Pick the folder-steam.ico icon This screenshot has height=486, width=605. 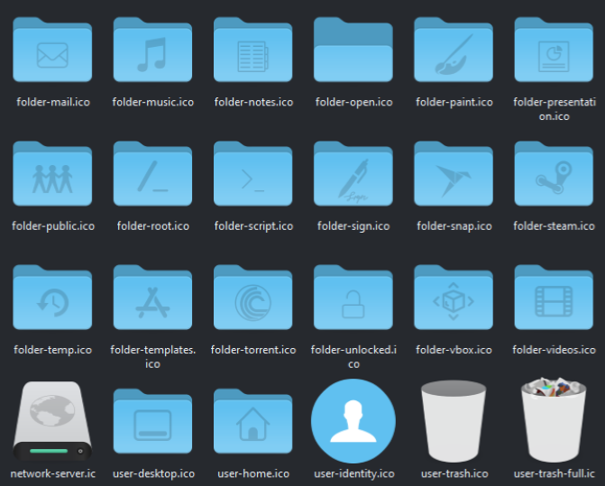[x=554, y=176]
